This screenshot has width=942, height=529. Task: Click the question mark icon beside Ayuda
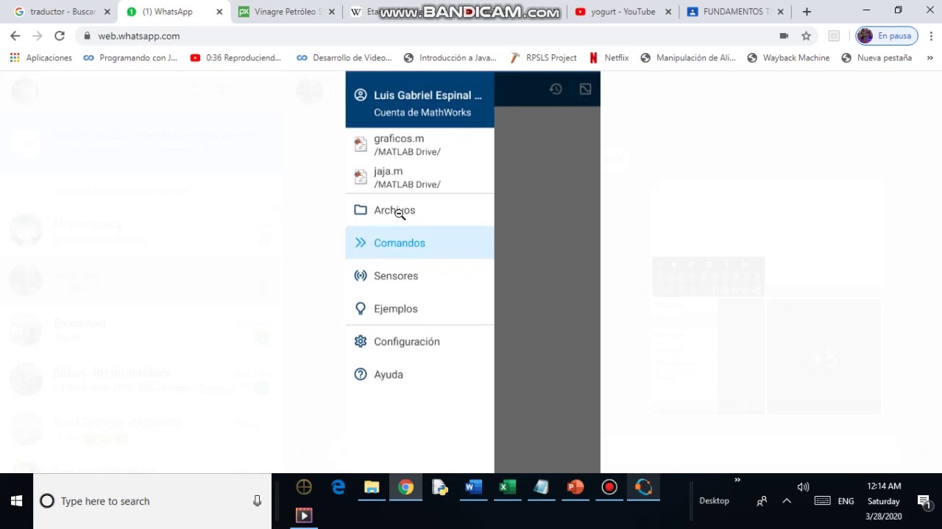(x=361, y=375)
